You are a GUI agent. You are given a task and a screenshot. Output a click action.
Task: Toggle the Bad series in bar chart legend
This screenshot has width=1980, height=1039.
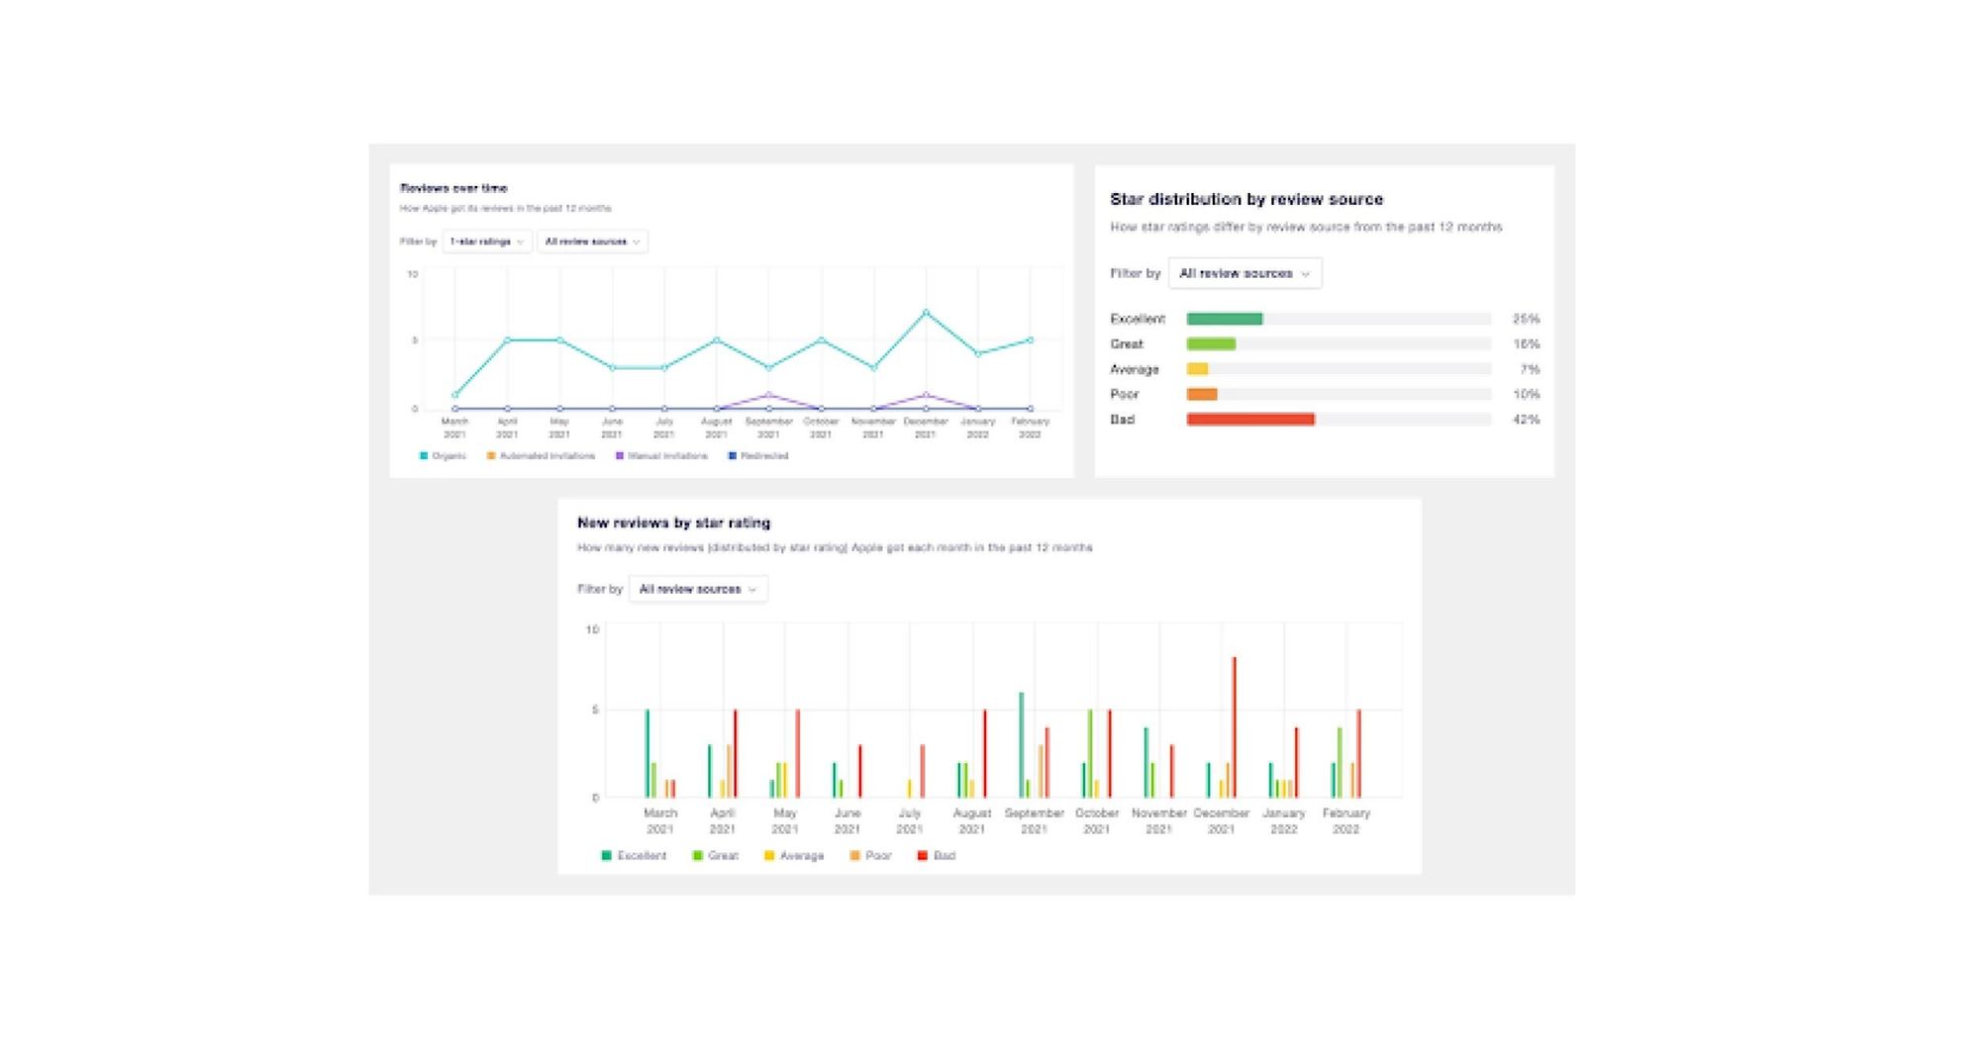(921, 855)
